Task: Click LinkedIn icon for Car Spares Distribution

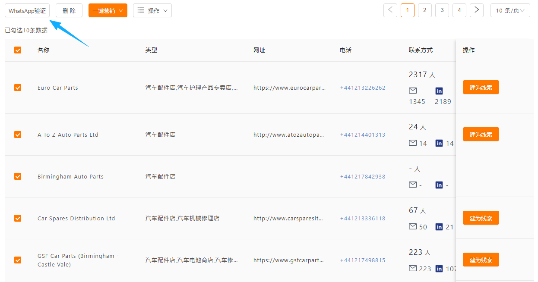Action: click(439, 227)
